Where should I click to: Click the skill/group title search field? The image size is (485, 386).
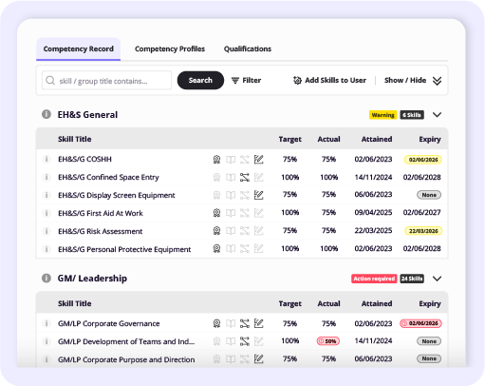point(106,81)
